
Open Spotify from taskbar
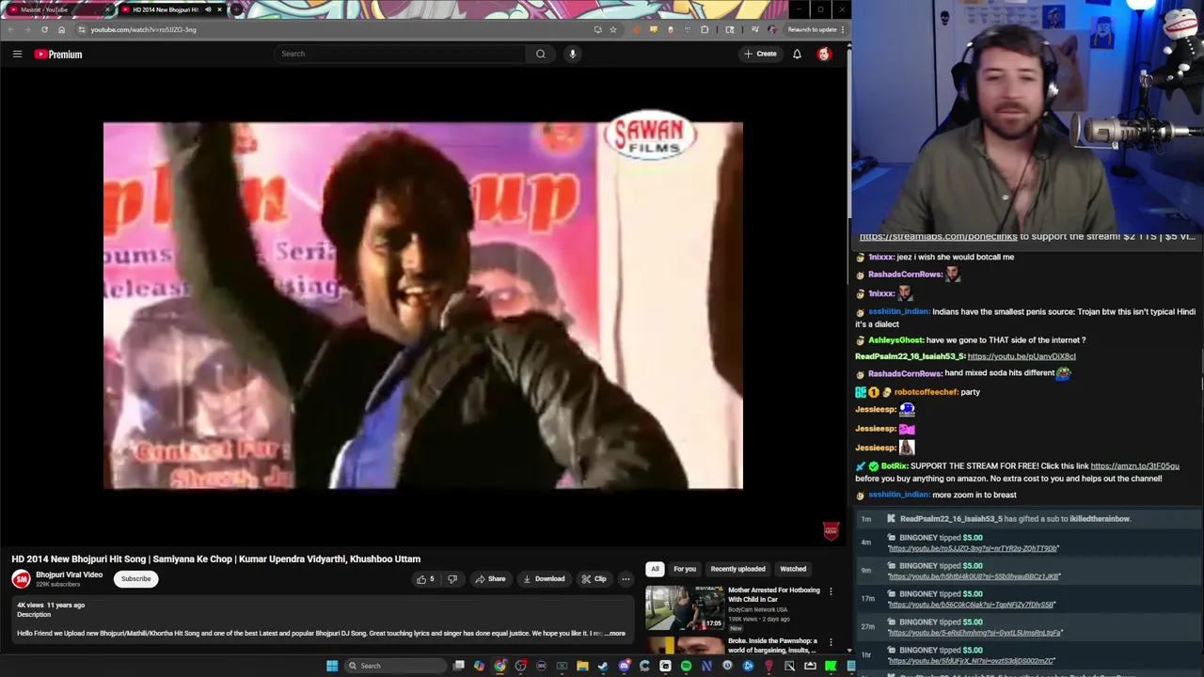tap(686, 666)
